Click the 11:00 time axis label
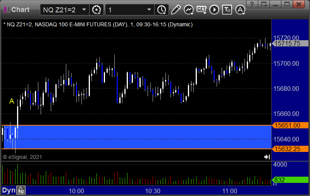The height and width of the screenshot is (196, 310). [x=229, y=191]
